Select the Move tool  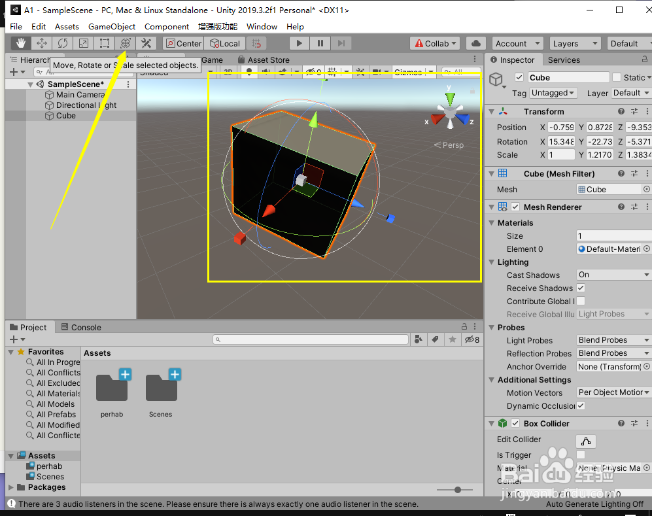point(42,43)
